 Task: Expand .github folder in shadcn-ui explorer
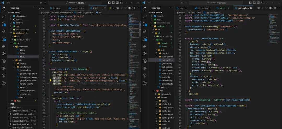[11, 19]
